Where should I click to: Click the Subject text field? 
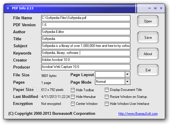coord(86,46)
